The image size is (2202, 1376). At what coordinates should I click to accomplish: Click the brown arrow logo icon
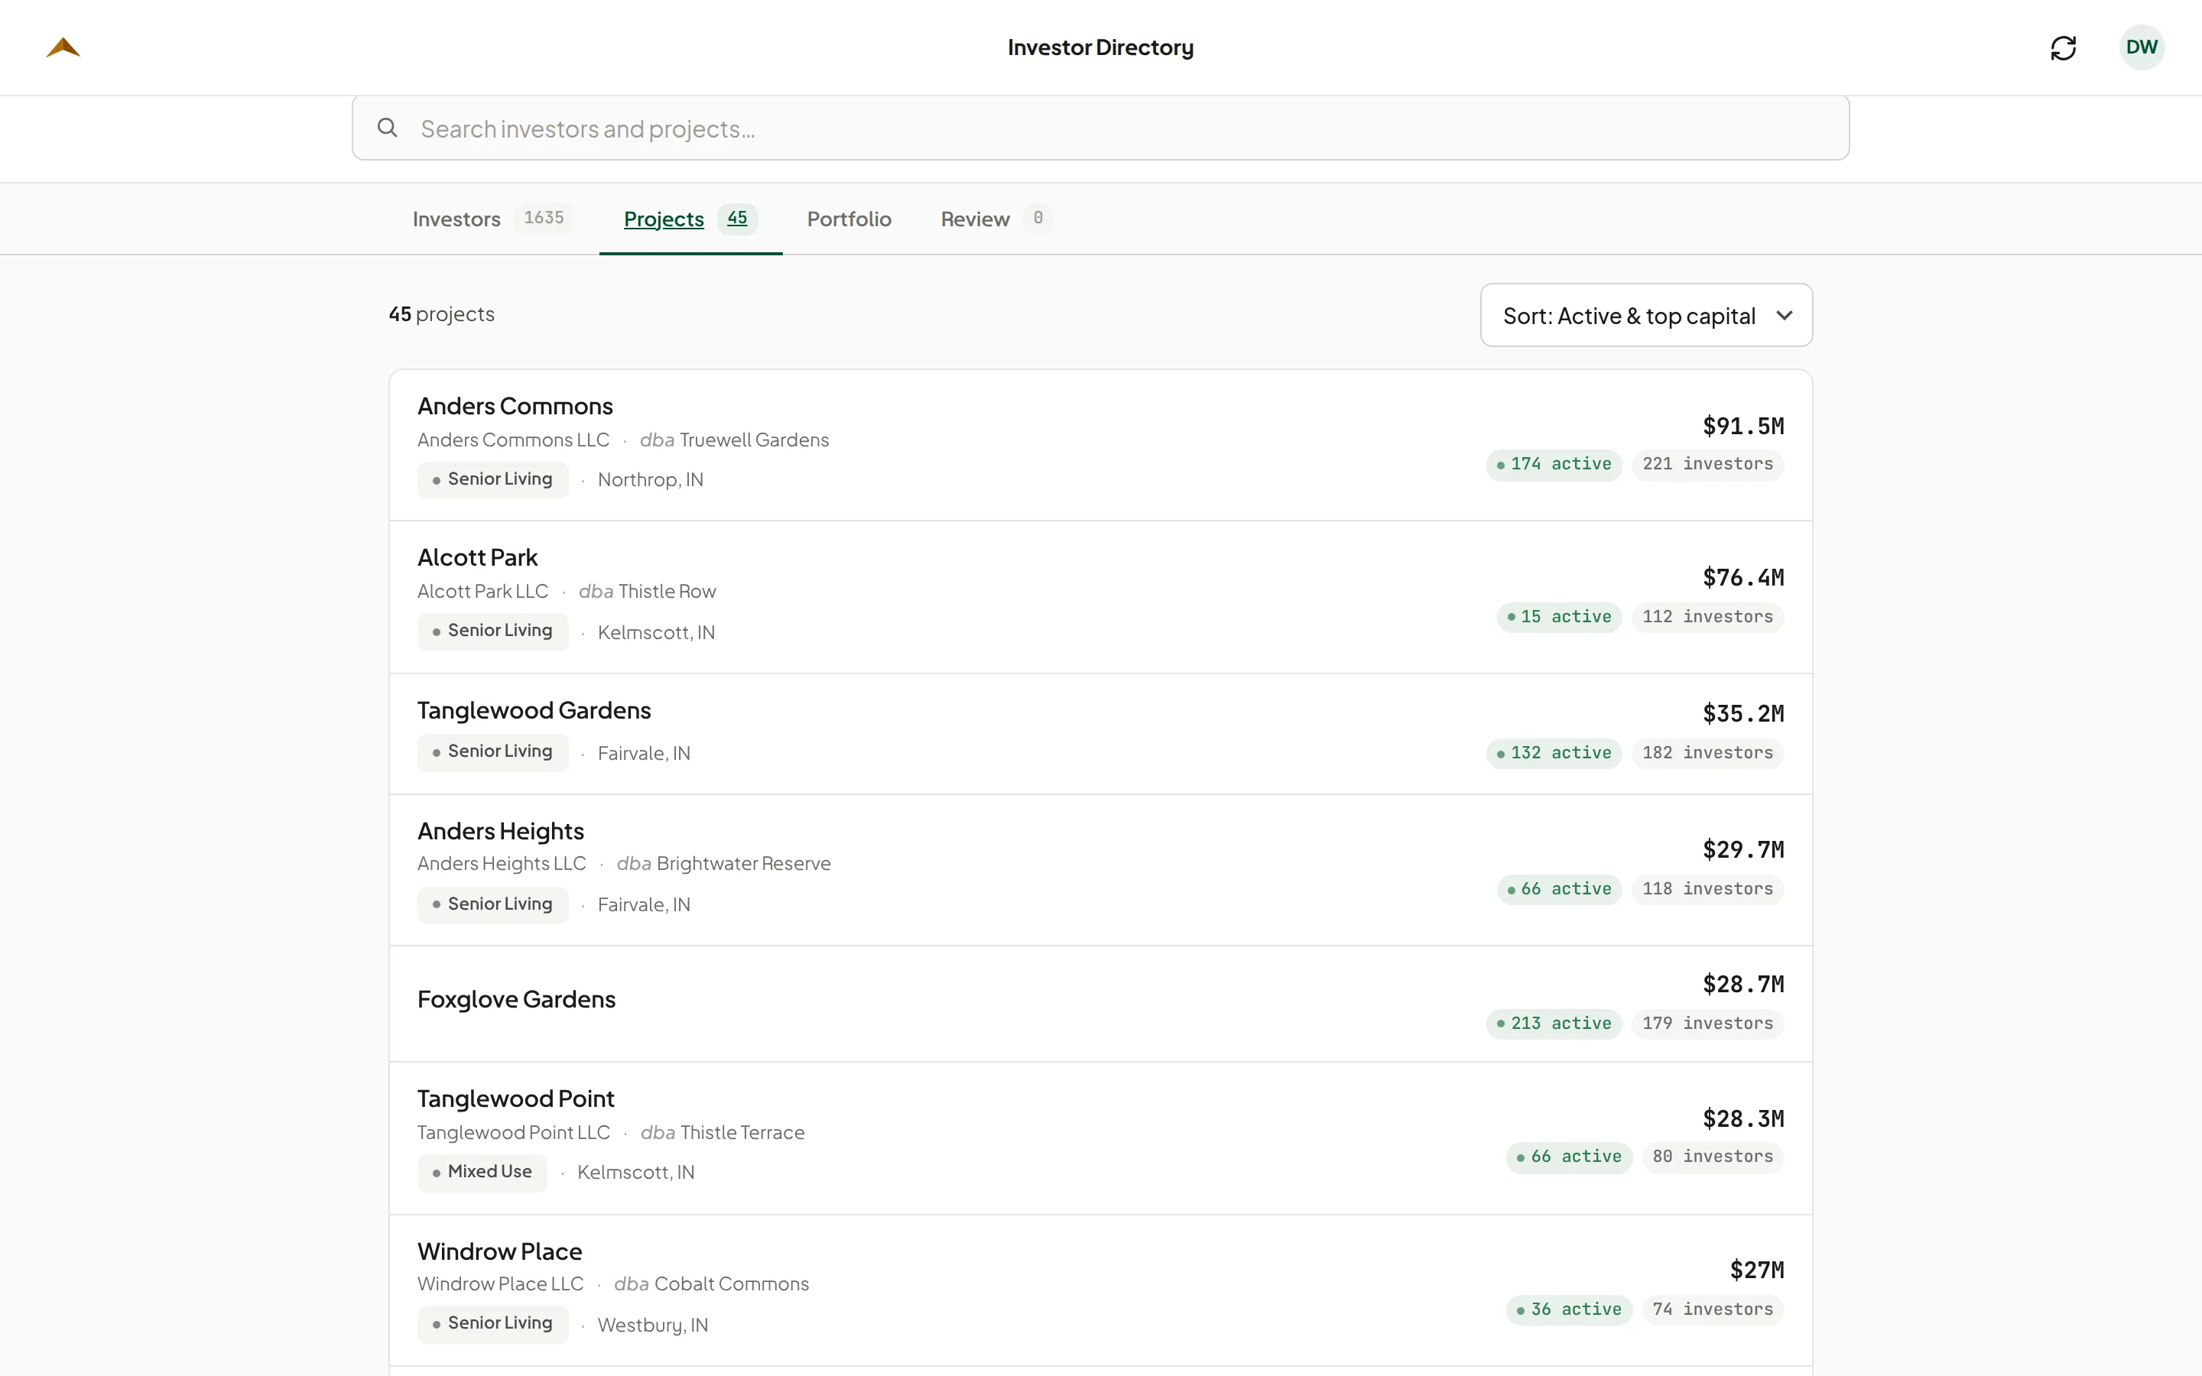(x=63, y=47)
